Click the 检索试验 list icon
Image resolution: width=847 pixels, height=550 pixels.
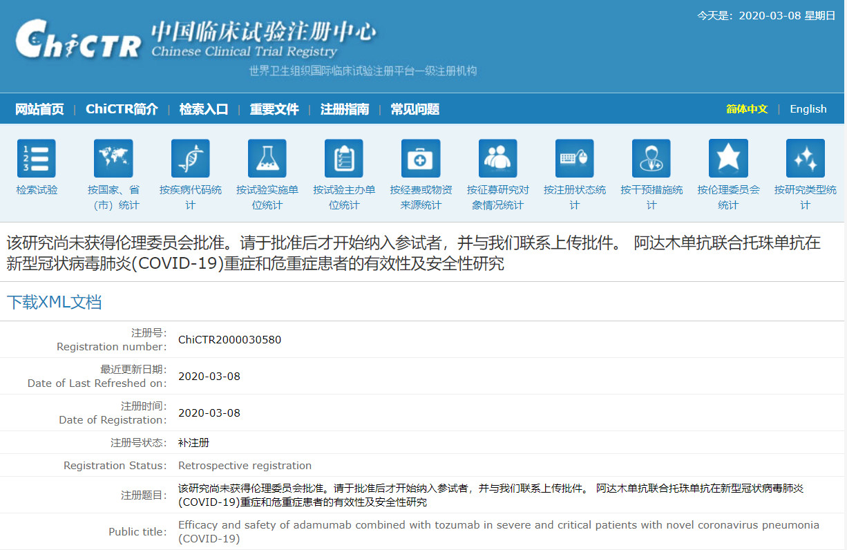click(37, 158)
